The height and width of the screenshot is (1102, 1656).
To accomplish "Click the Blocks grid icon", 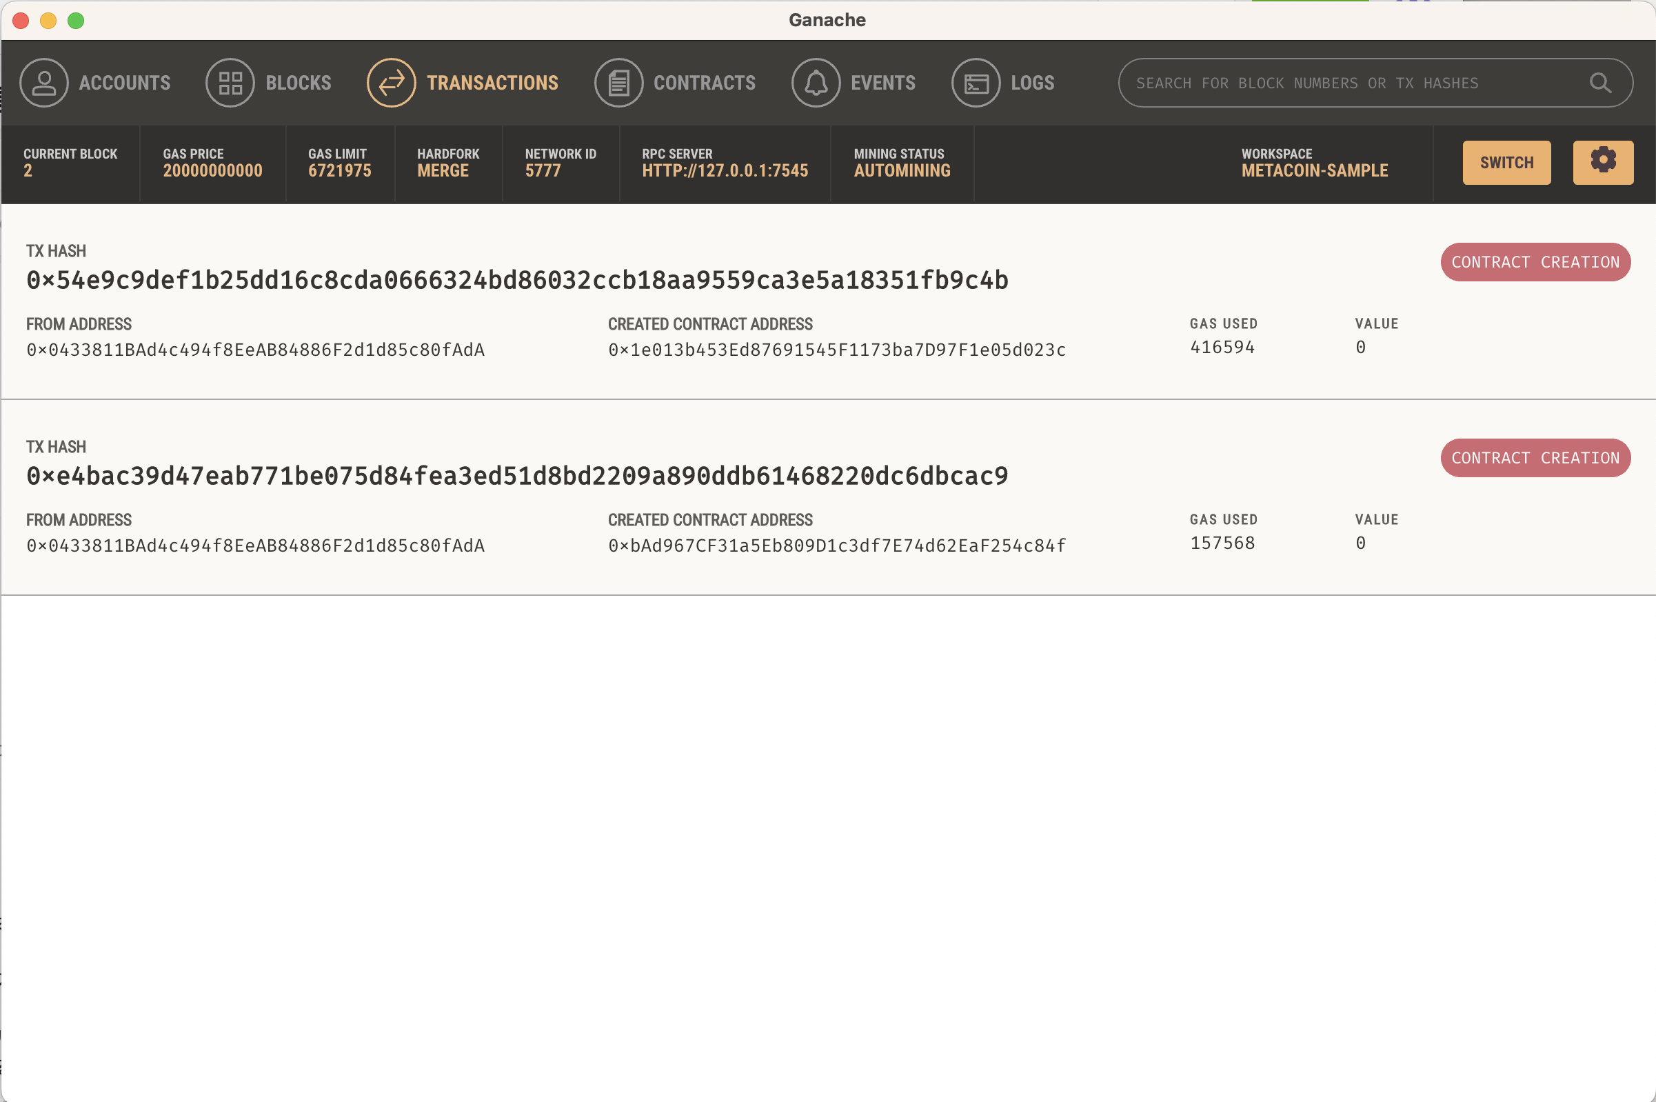I will (x=230, y=83).
